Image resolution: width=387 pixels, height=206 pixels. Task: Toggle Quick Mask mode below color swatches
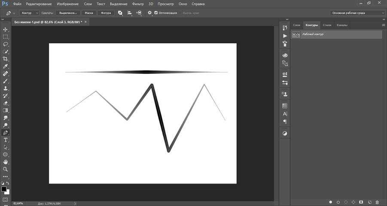click(6, 200)
